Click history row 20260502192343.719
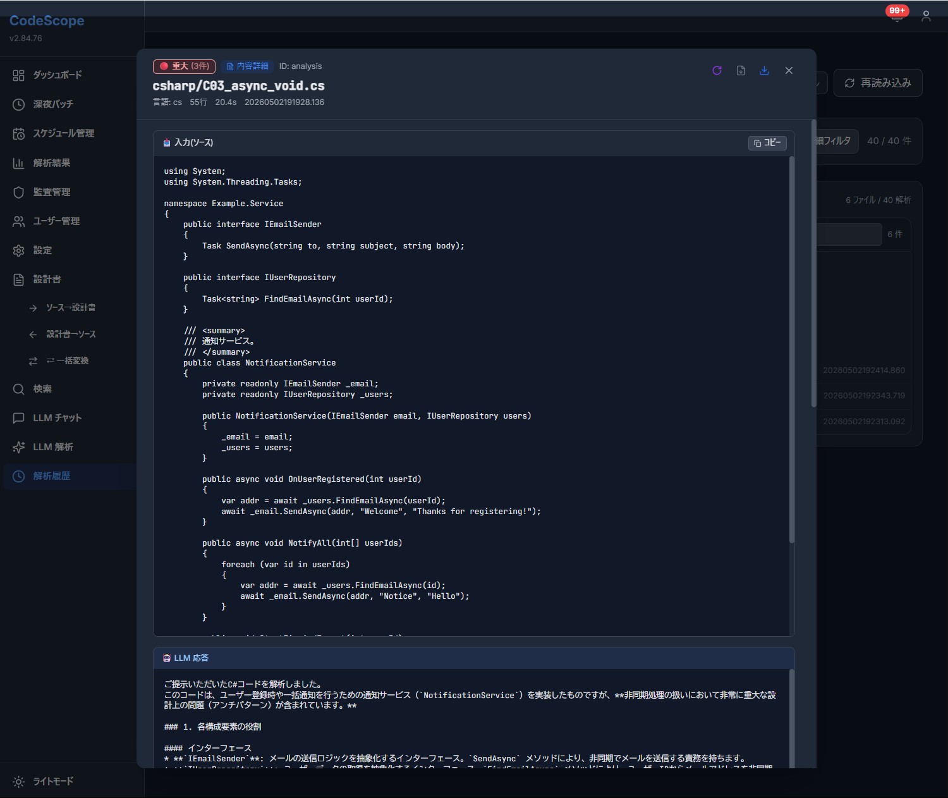Screen dimensions: 948x798 (864, 396)
